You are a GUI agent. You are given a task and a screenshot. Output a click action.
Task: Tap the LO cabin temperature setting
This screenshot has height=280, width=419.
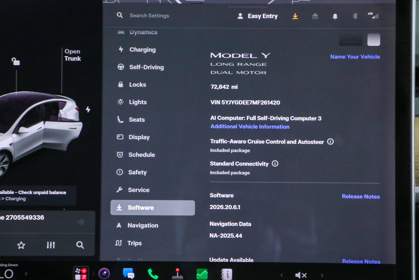(7, 274)
